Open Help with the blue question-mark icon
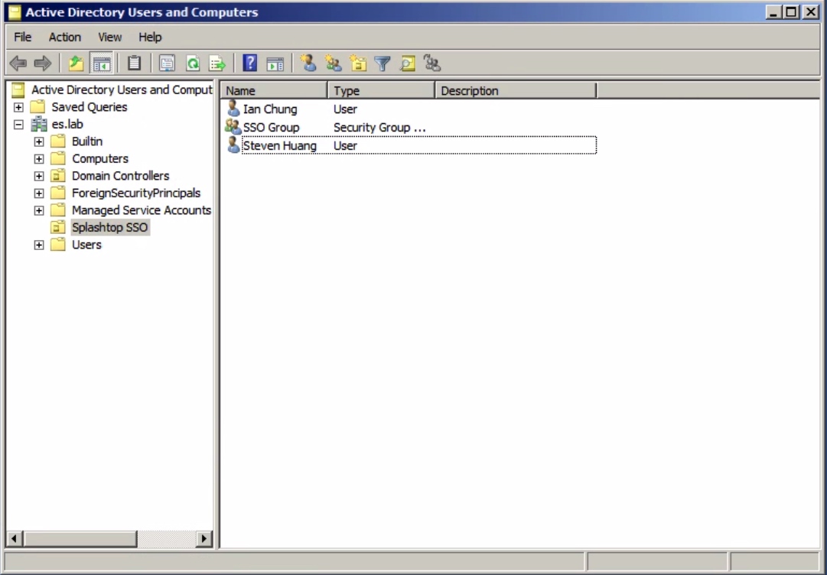827x575 pixels. 249,63
